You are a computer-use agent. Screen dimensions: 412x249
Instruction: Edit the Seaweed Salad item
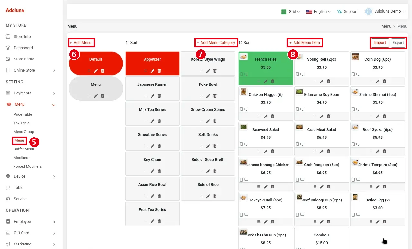pyautogui.click(x=266, y=151)
